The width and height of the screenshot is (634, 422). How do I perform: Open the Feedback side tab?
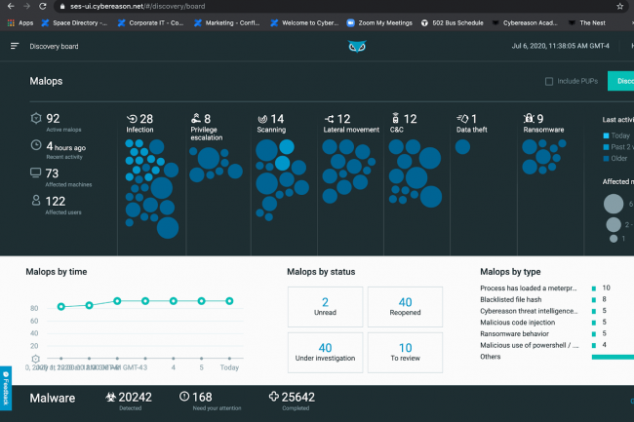(6, 386)
